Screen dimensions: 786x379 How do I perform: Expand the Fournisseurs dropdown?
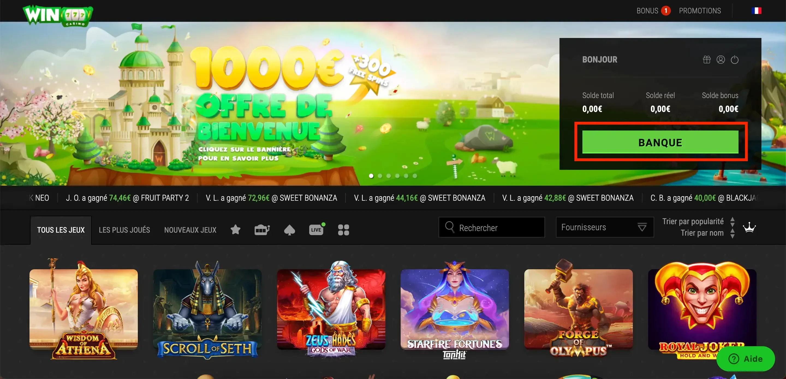pyautogui.click(x=605, y=227)
